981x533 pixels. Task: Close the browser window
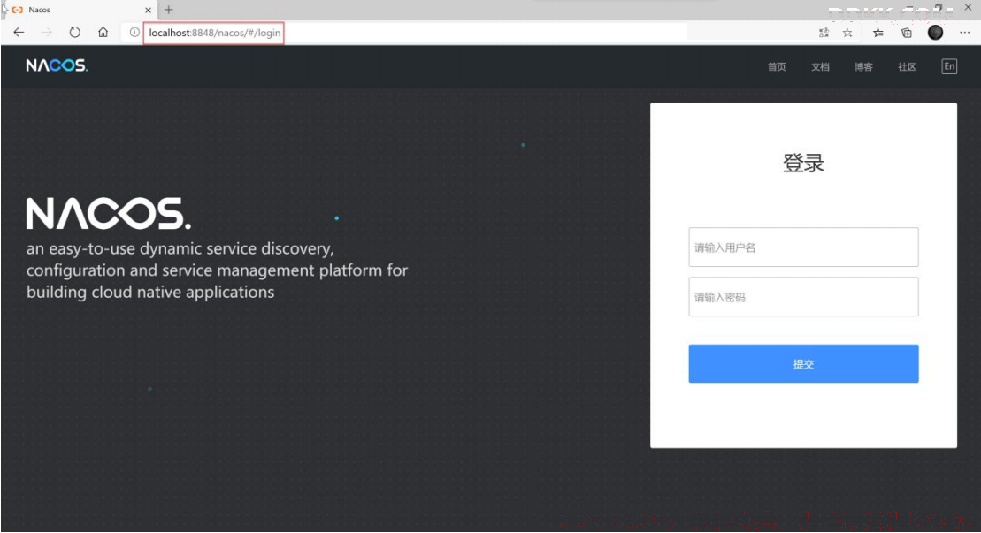click(967, 7)
